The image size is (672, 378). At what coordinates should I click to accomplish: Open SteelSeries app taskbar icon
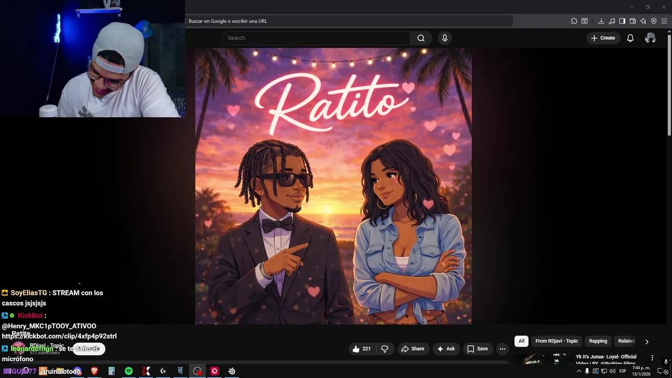point(232,371)
